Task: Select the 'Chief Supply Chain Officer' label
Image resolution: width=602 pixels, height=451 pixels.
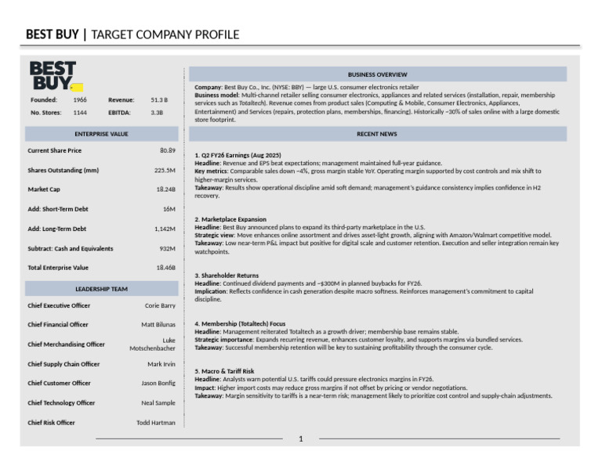Action: click(63, 364)
